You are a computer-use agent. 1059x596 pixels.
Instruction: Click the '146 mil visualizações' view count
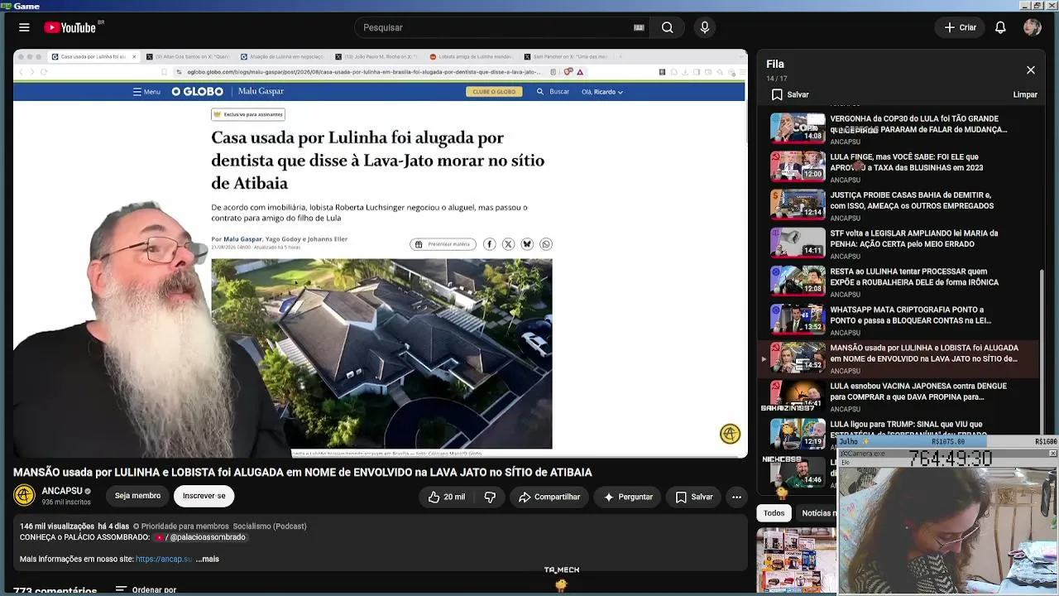point(57,526)
